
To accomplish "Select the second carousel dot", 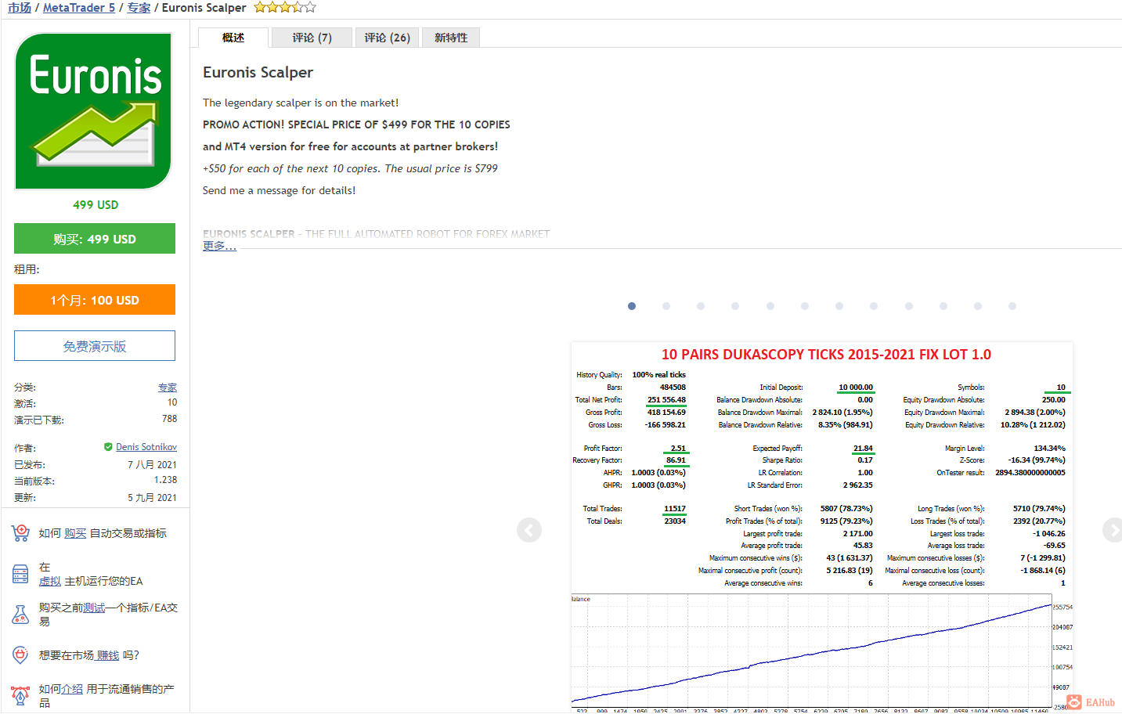I will tap(666, 306).
